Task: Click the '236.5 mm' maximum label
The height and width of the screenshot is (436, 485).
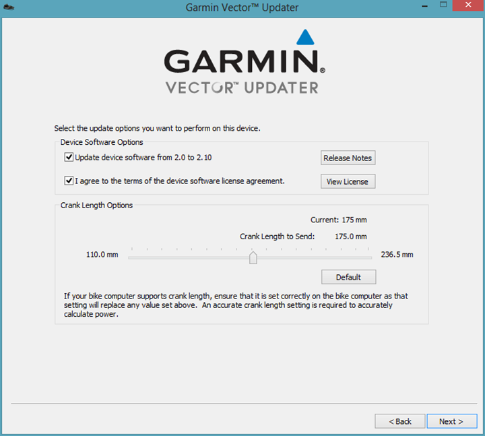Action: pyautogui.click(x=397, y=255)
